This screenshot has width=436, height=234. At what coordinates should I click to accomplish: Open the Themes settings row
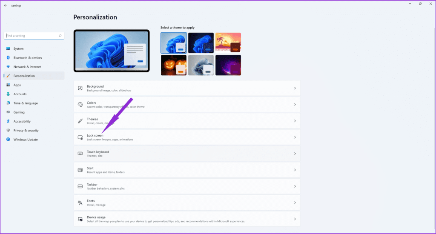[x=186, y=121]
